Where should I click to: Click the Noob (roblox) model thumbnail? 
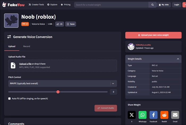(x=11, y=21)
